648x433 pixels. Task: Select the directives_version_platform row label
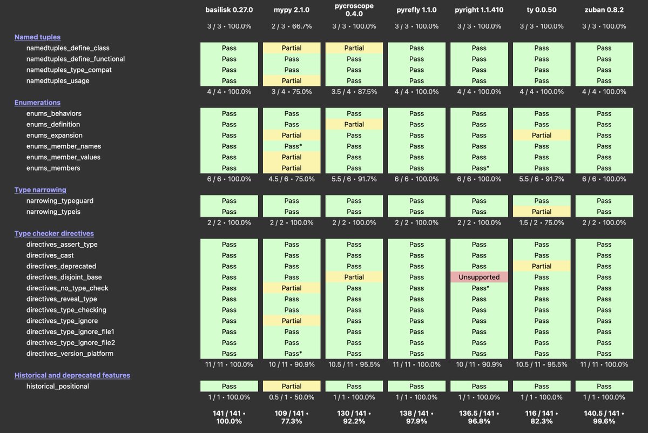[70, 354]
